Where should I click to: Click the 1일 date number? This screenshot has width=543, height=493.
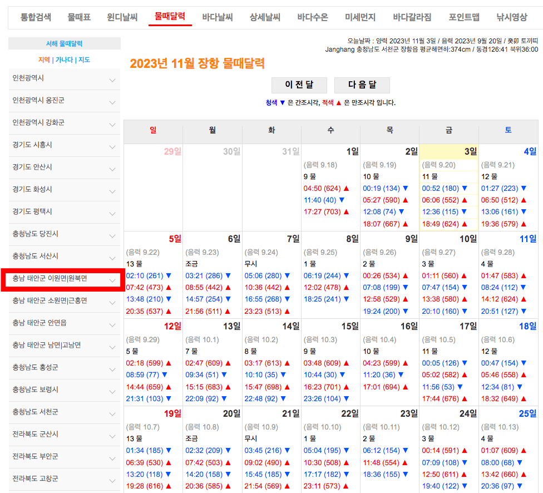point(353,151)
